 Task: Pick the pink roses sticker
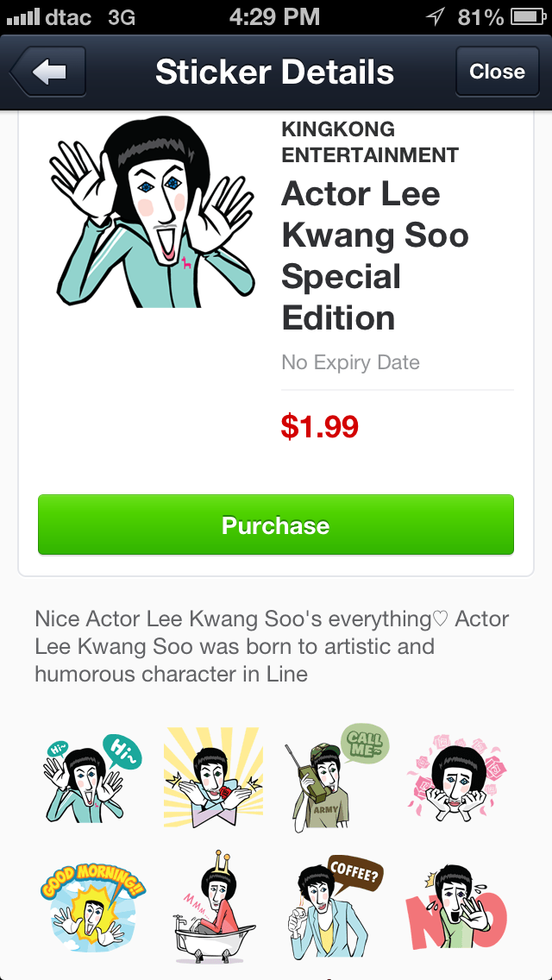(x=457, y=775)
